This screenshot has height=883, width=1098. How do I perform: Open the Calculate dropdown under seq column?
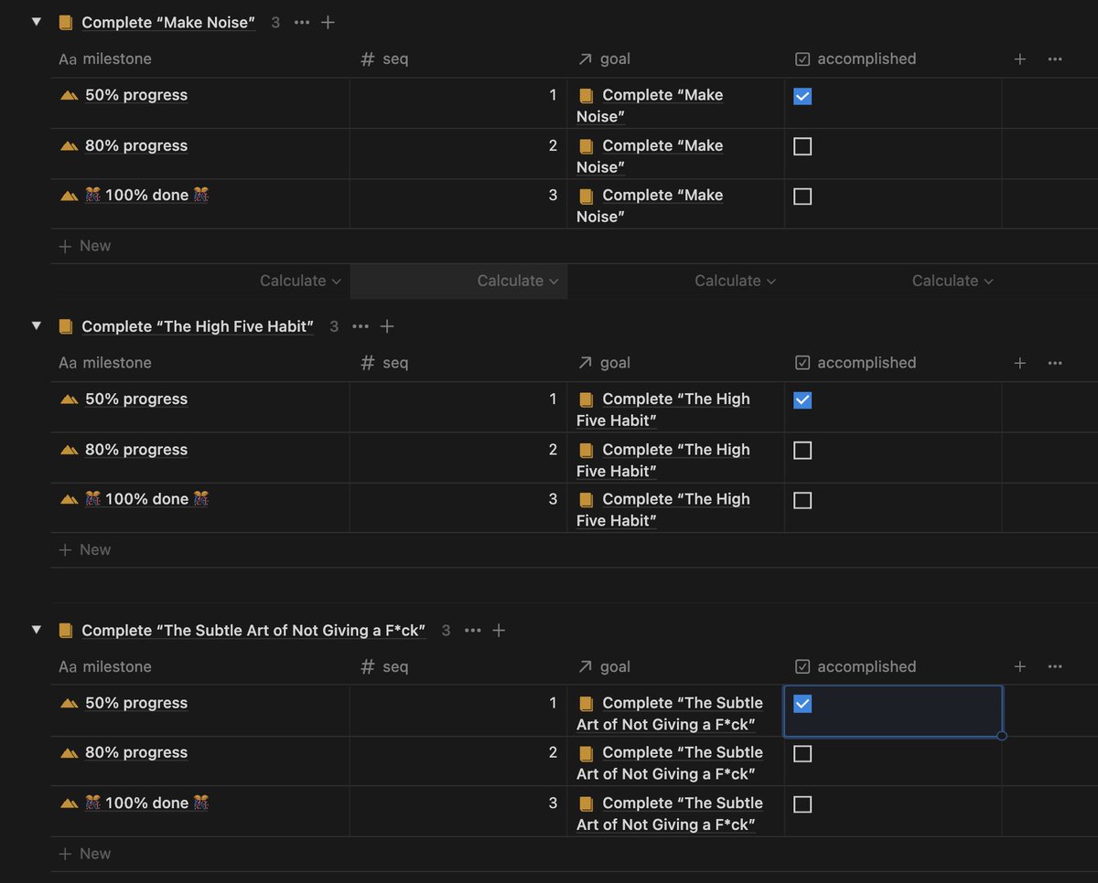518,281
